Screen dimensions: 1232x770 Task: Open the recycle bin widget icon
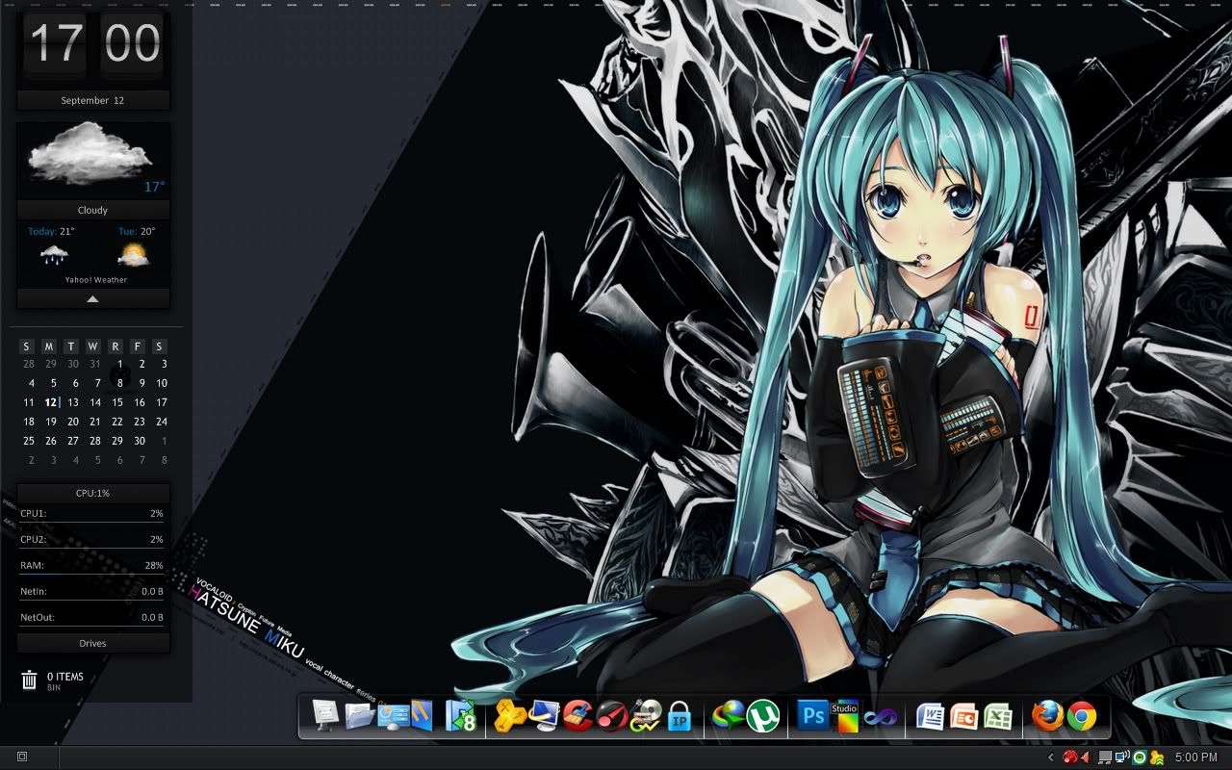tap(29, 680)
